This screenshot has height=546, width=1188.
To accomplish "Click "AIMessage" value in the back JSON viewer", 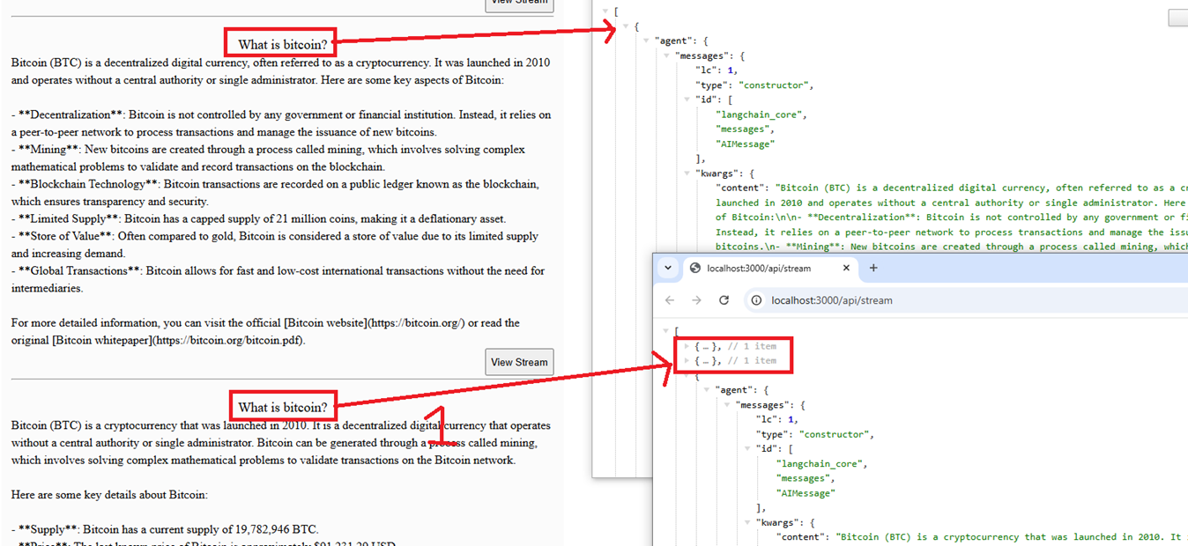I will [x=746, y=144].
